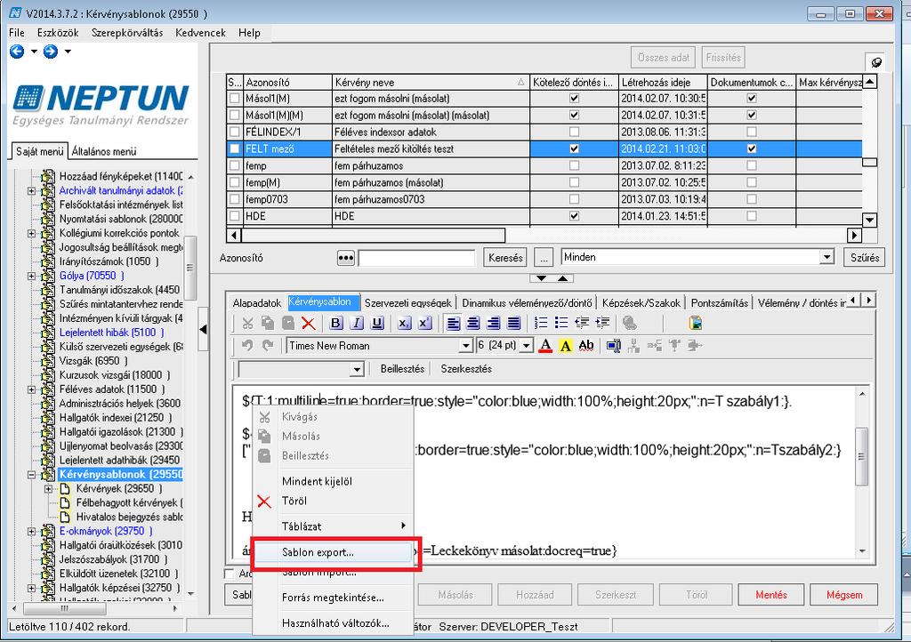Click the Szűrés button
Screen dimensions: 911x642
pos(864,258)
